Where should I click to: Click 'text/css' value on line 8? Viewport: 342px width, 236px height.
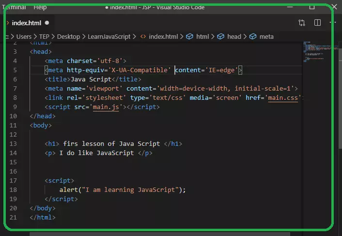[167, 98]
